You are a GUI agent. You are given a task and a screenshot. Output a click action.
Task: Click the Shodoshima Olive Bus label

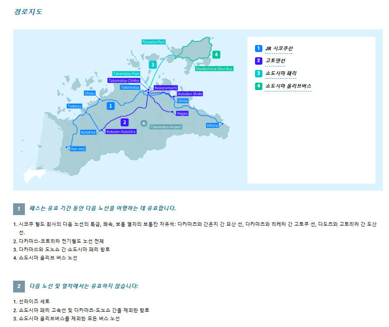tap(214, 69)
